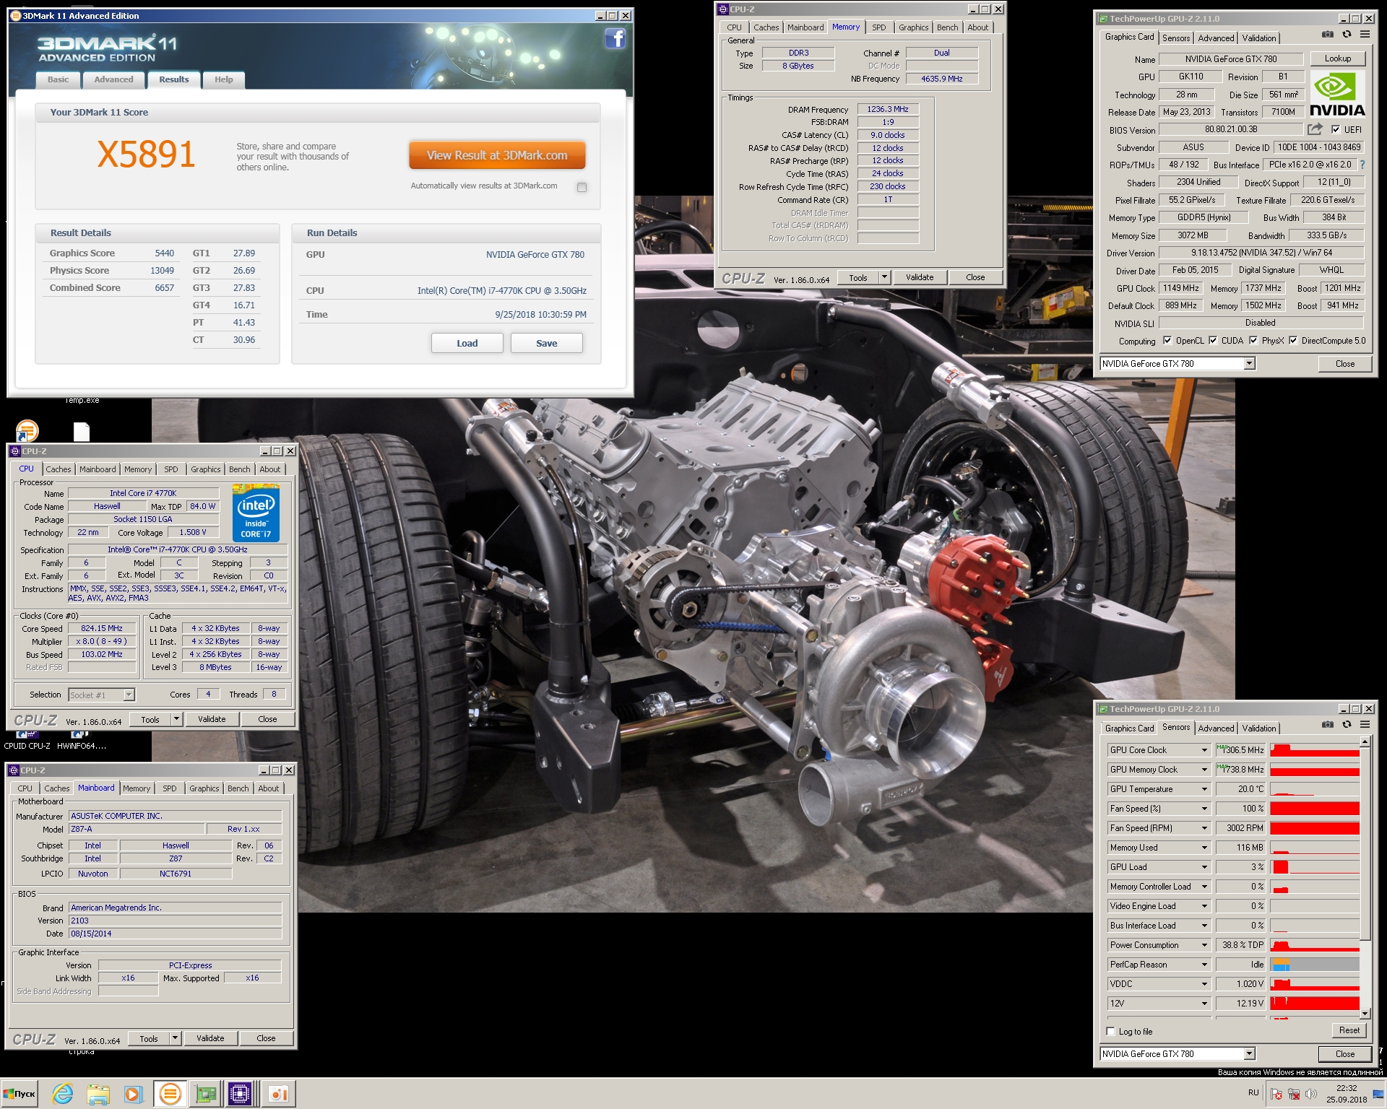Click the Facebook share icon in 3DMark

(x=615, y=38)
